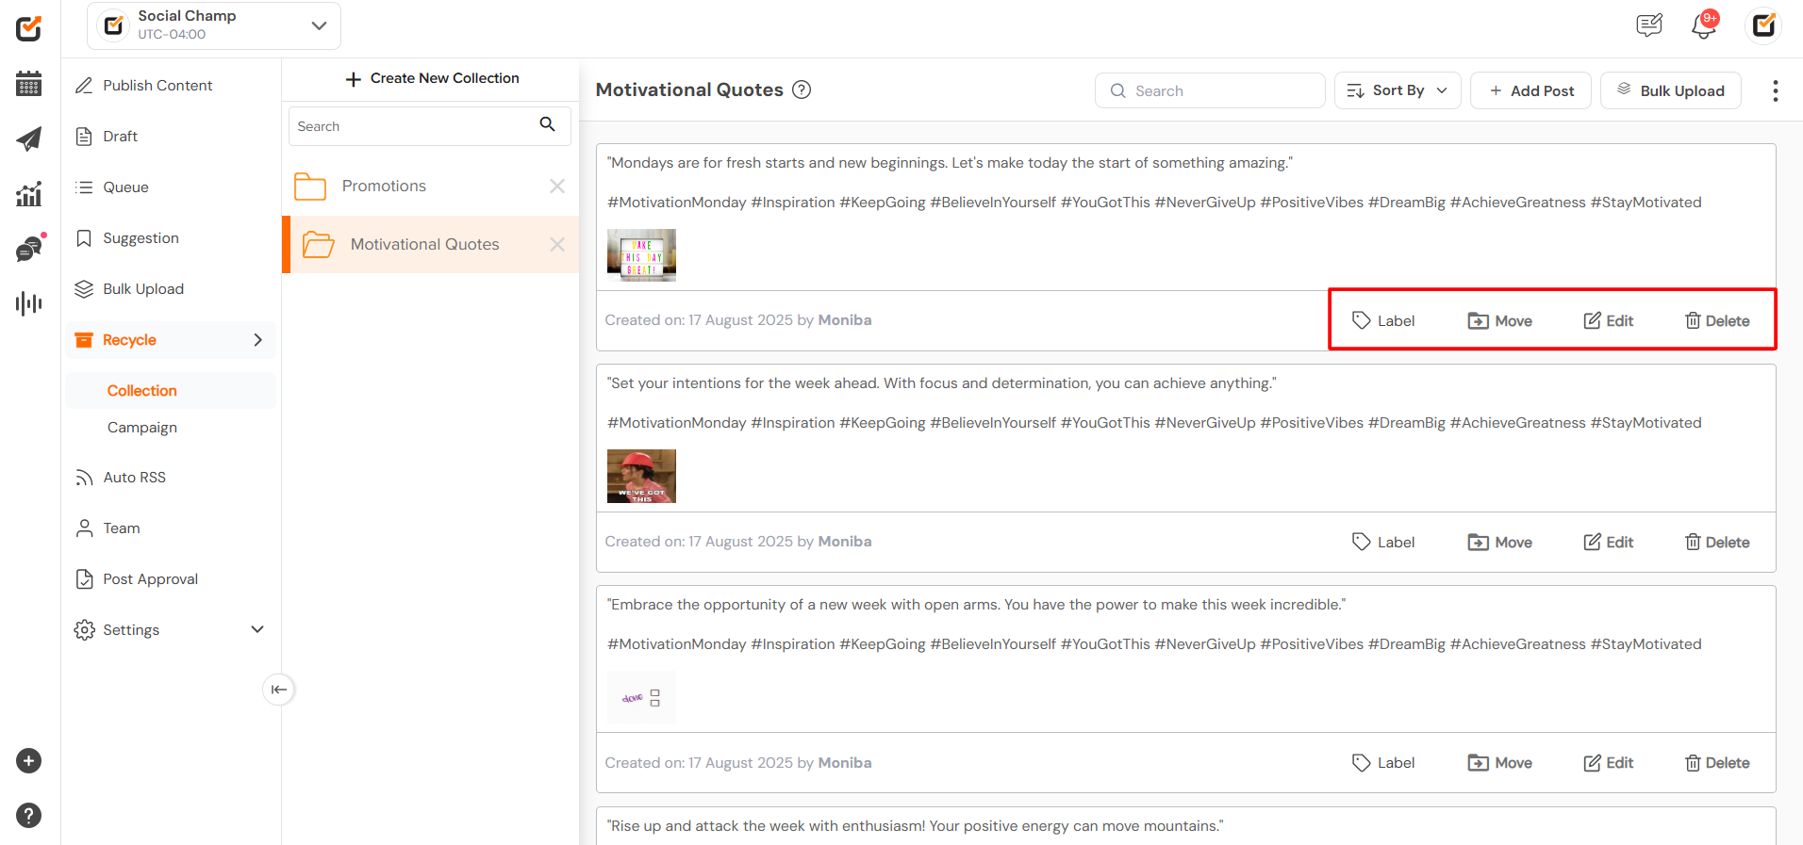Move the 'Embrace the opportunity' post

click(1500, 762)
